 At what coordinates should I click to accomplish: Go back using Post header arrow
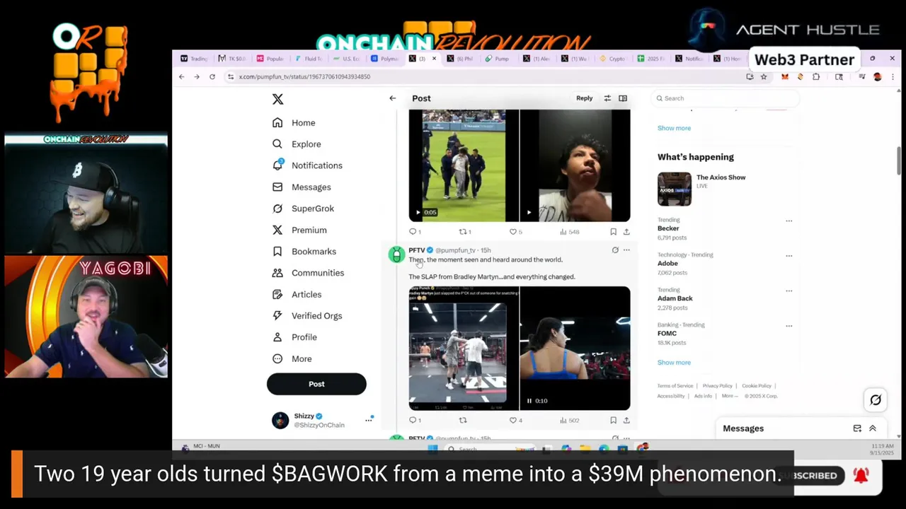(x=392, y=98)
